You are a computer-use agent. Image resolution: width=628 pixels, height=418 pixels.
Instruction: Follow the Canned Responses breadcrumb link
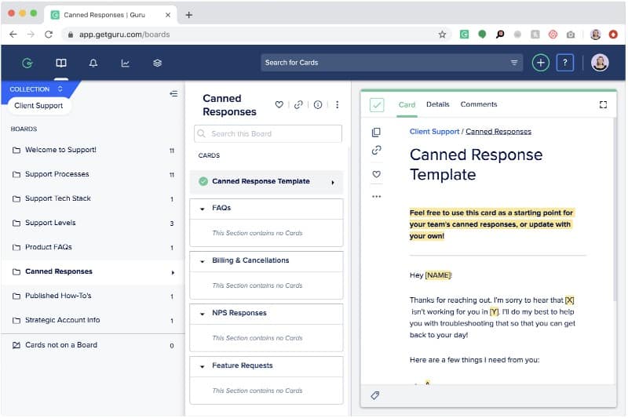pyautogui.click(x=498, y=132)
